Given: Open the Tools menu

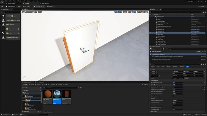Looking at the screenshot, I should tap(19, 1).
